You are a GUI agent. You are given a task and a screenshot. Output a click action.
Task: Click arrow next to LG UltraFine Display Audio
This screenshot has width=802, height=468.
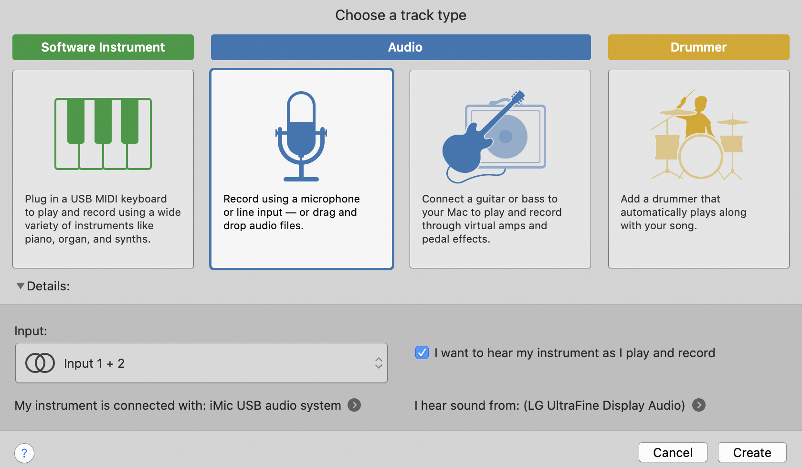pyautogui.click(x=699, y=405)
